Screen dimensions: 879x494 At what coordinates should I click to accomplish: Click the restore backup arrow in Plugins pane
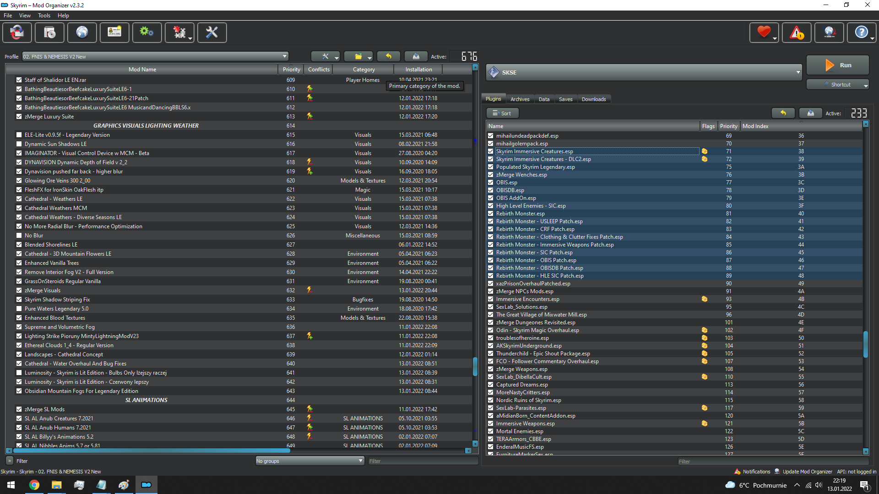[783, 113]
